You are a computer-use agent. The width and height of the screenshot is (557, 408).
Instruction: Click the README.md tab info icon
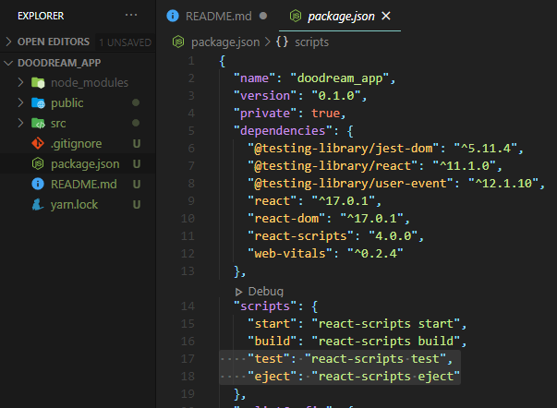click(x=173, y=16)
